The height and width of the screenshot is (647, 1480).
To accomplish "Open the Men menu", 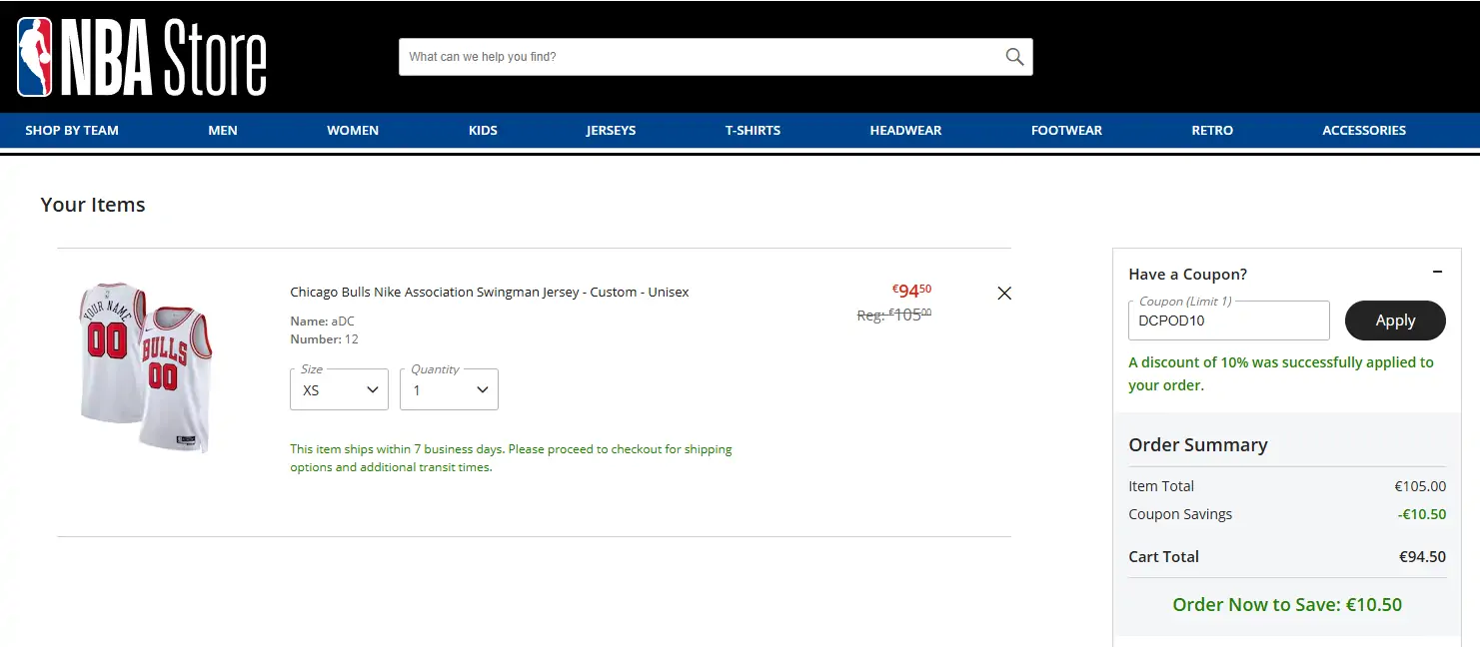I will point(223,130).
